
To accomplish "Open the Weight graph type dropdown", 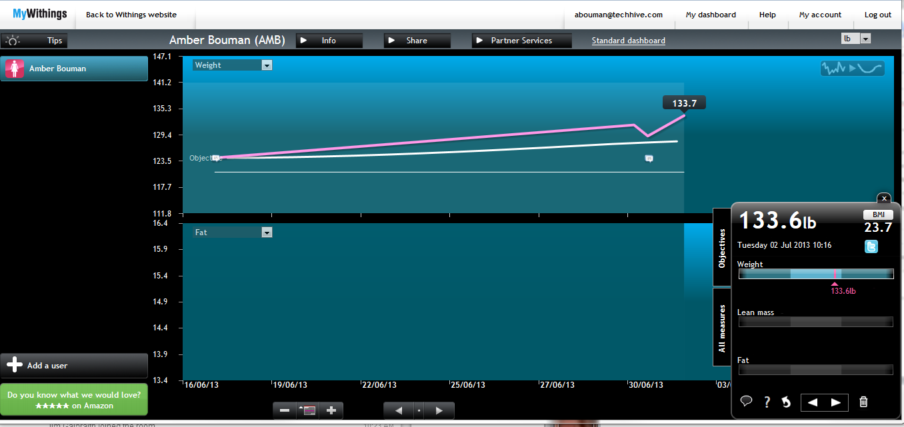I will [x=233, y=65].
